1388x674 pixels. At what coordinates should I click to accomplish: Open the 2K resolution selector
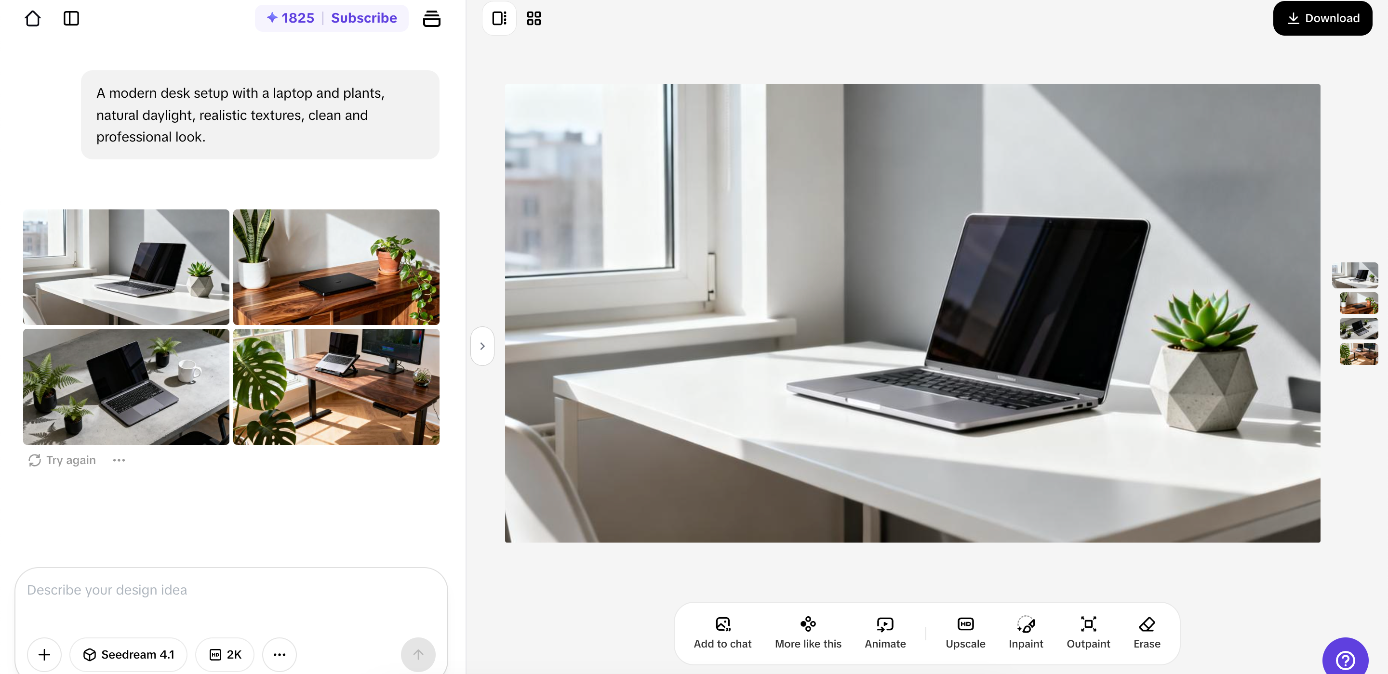(x=225, y=654)
